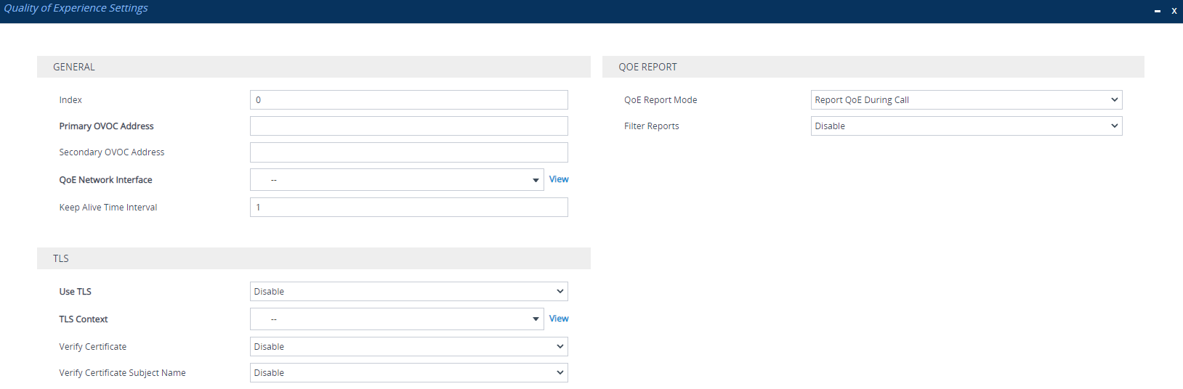Click the GENERAL section header
The width and height of the screenshot is (1183, 389).
(74, 67)
